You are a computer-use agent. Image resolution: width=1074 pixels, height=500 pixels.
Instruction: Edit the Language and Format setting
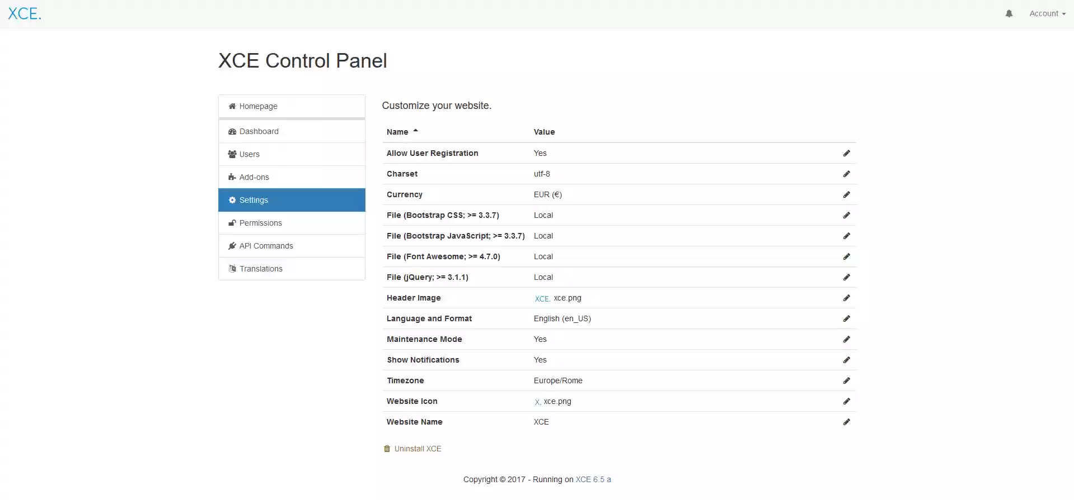pos(846,318)
